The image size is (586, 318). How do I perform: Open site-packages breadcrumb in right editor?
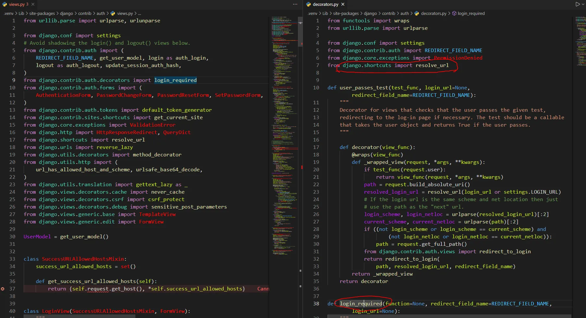pyautogui.click(x=346, y=13)
